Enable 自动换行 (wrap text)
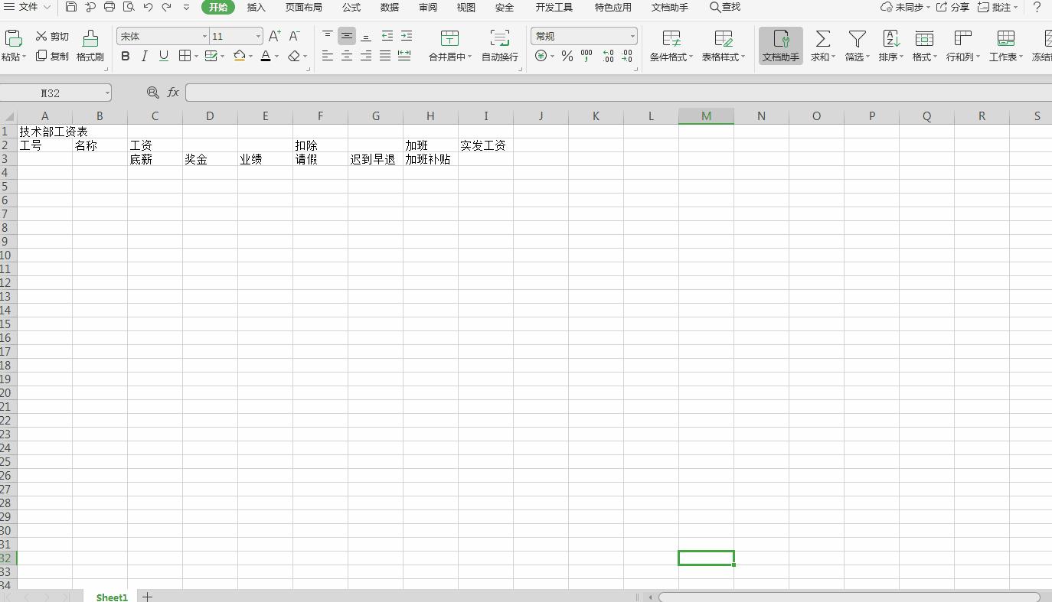Viewport: 1052px width, 602px height. pyautogui.click(x=499, y=44)
